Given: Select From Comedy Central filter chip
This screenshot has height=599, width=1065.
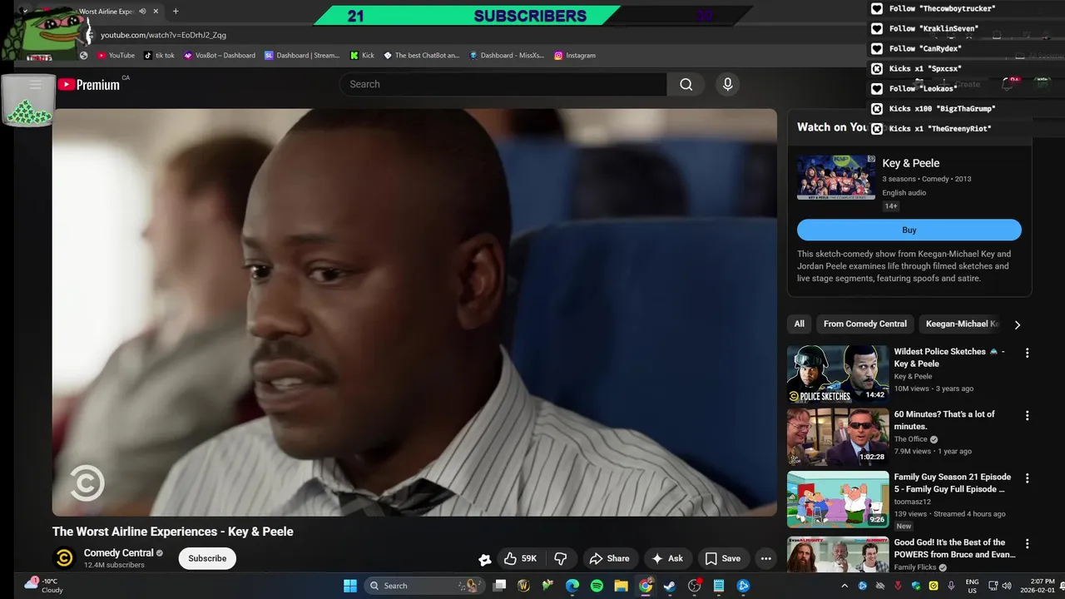Looking at the screenshot, I should (864, 324).
